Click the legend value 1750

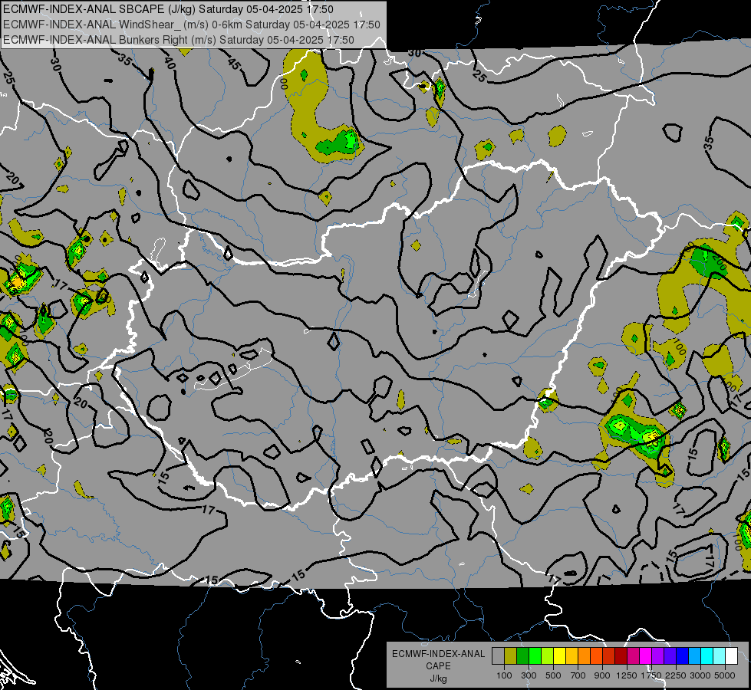tap(651, 675)
